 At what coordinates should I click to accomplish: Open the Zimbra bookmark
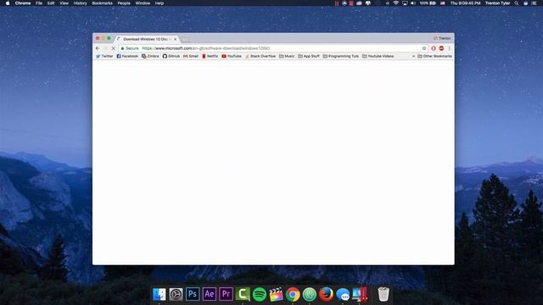coord(150,56)
